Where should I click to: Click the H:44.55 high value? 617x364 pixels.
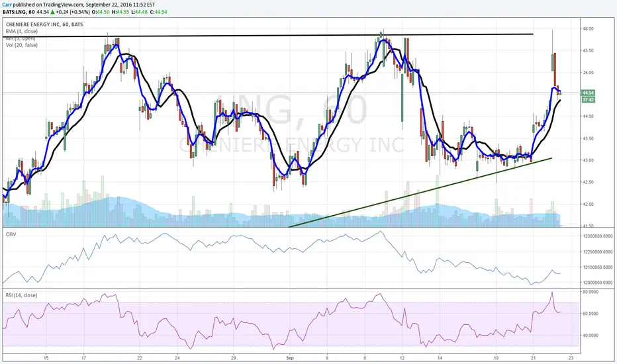point(120,12)
